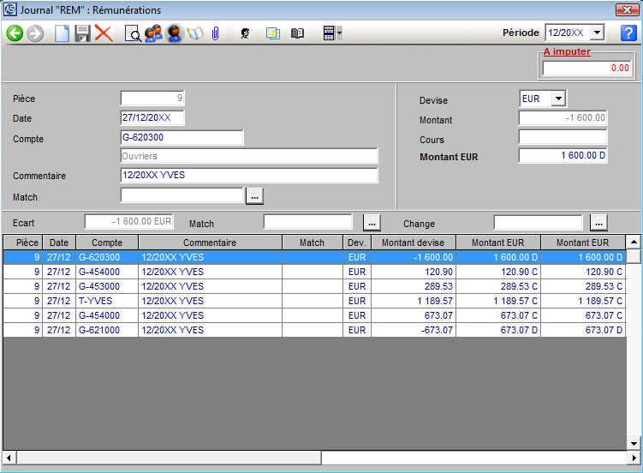Expand the Période dropdown
Viewport: 643px width, 473px height.
coord(597,33)
